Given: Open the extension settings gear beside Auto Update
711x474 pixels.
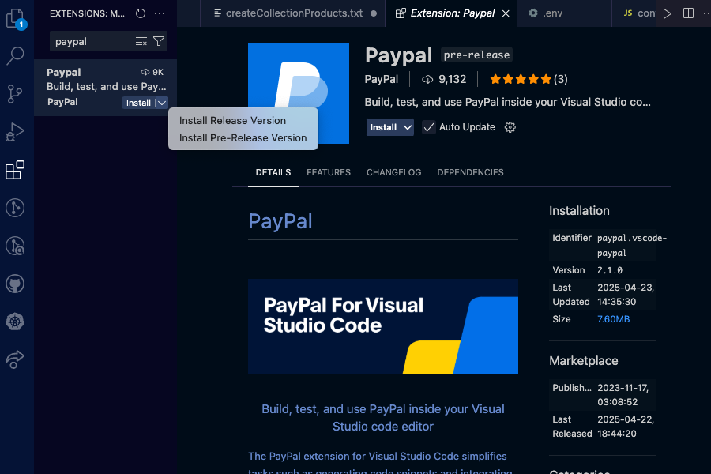Looking at the screenshot, I should coord(510,126).
